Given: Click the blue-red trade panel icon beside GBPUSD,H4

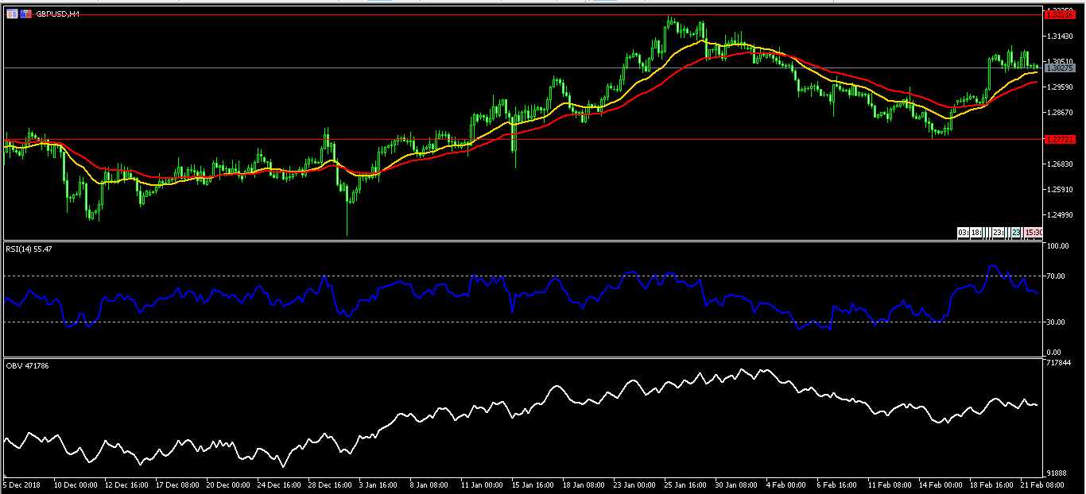Looking at the screenshot, I should coord(26,14).
